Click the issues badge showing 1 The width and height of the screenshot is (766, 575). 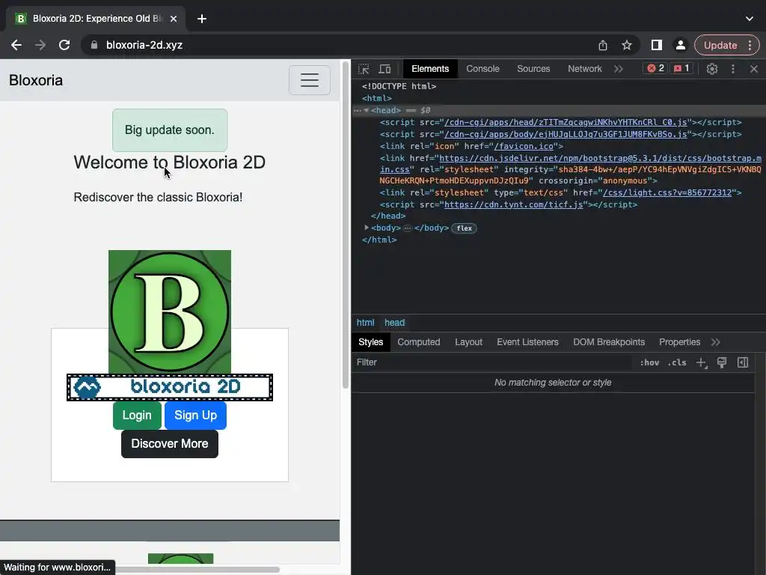(x=681, y=68)
